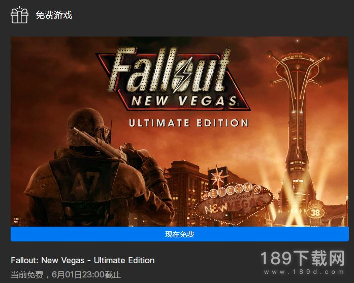Click the gift box icon
The width and height of the screenshot is (354, 283).
(x=19, y=15)
